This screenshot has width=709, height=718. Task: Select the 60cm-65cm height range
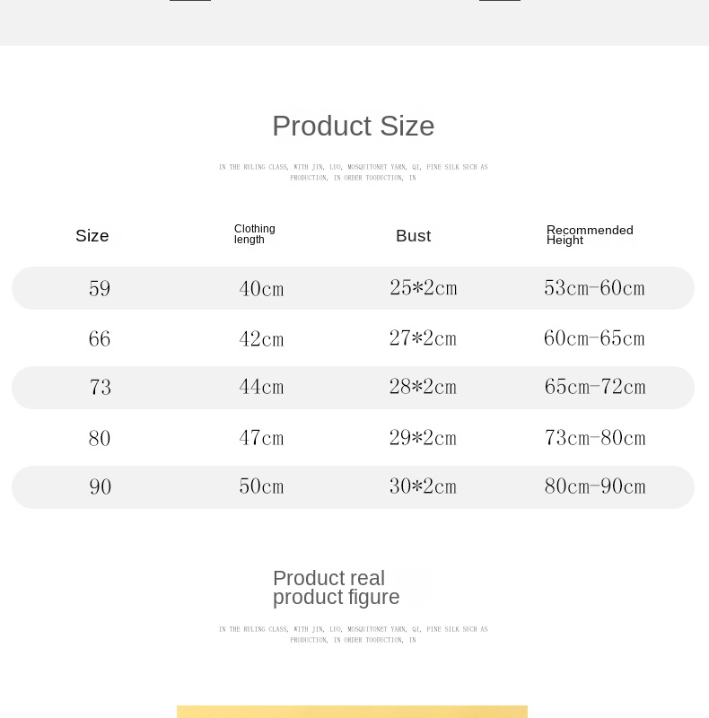594,338
